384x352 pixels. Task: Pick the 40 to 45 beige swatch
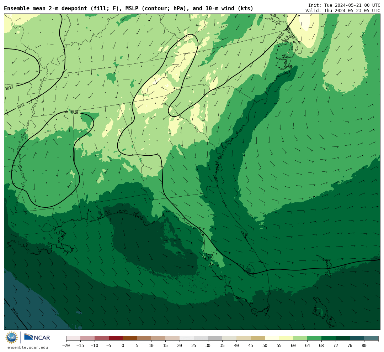pyautogui.click(x=244, y=338)
